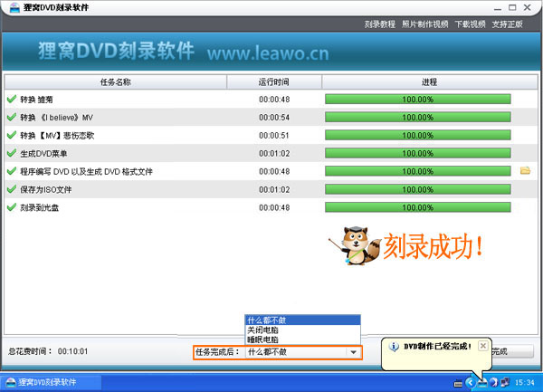Click the green check next to 转换 【MV】悲伤恋歌

[x=12, y=135]
